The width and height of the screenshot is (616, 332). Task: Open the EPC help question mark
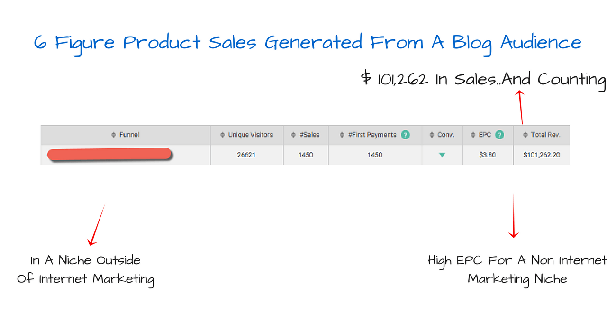499,135
